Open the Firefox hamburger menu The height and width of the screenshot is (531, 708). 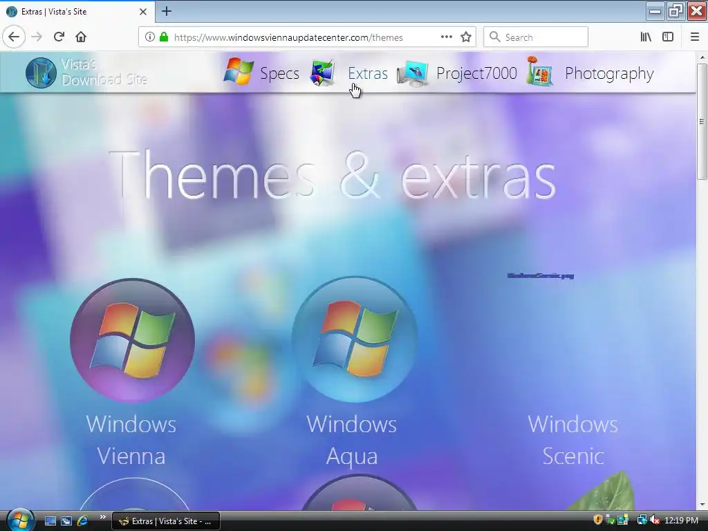[x=694, y=37]
